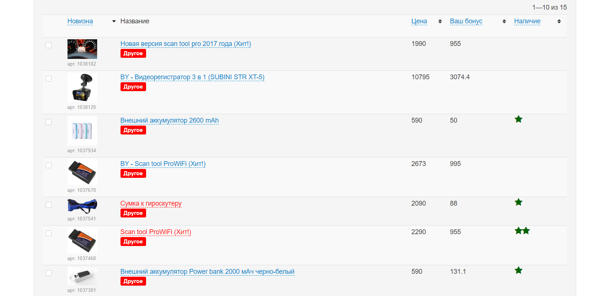Screen dimensions: 604x296
Task: Click the green star for Внешний аккумулятор 2600 mAh
Action: pos(518,119)
